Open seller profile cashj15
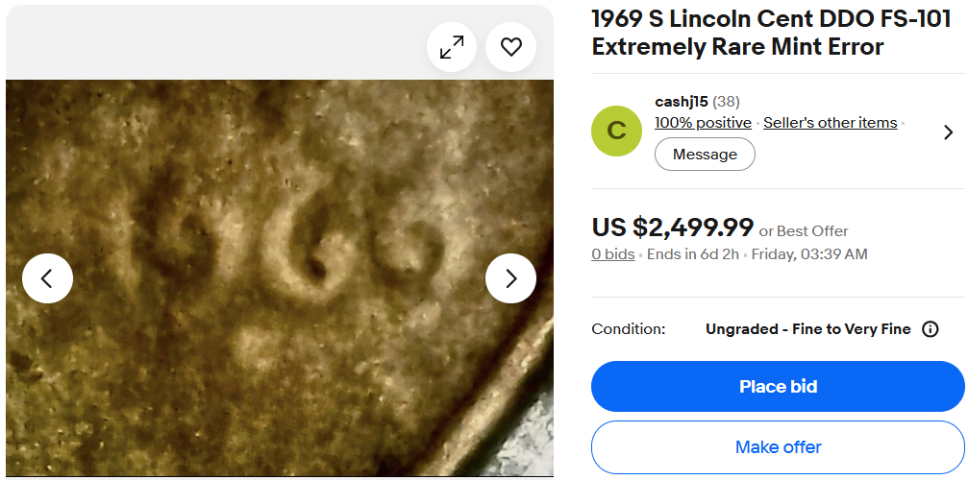Image resolution: width=968 pixels, height=480 pixels. [681, 102]
